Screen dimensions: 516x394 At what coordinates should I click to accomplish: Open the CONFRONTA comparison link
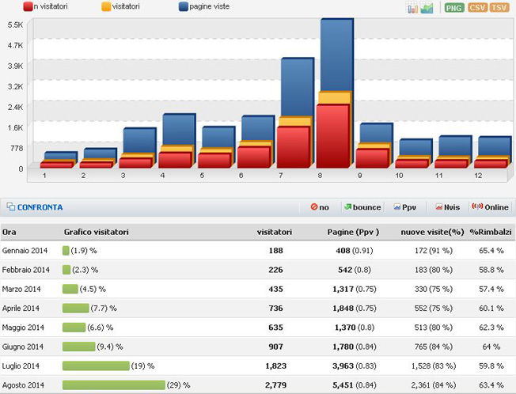click(x=40, y=207)
